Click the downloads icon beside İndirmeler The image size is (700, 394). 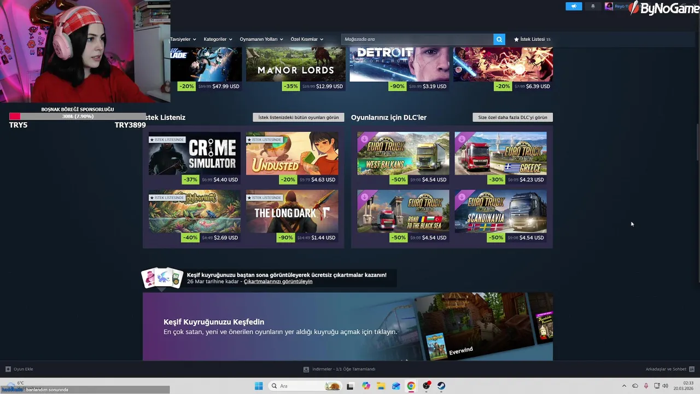coord(306,369)
